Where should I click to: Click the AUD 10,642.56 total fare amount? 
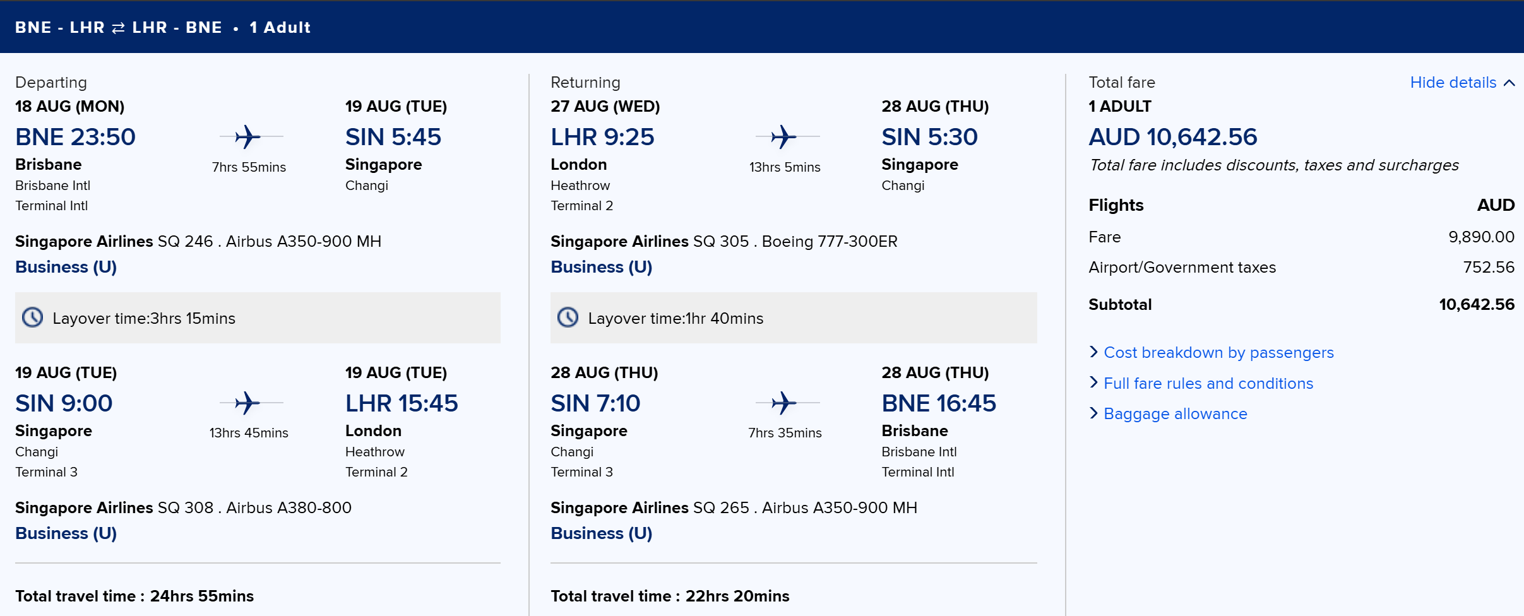[x=1173, y=137]
